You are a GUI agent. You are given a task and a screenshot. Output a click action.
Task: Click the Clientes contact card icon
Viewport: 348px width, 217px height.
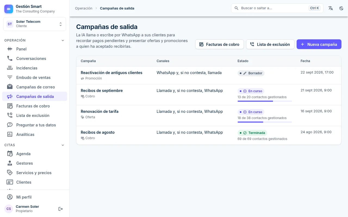click(x=10, y=182)
